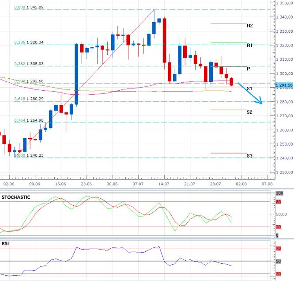Select the 0,382 Fibonacci level label
The image size is (294, 281).
coord(29,64)
